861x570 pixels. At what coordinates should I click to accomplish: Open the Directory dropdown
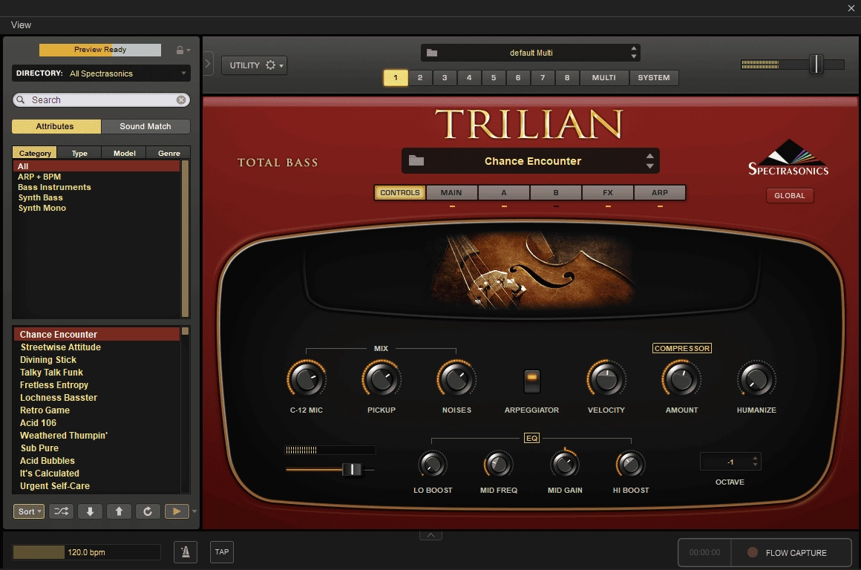coord(101,73)
